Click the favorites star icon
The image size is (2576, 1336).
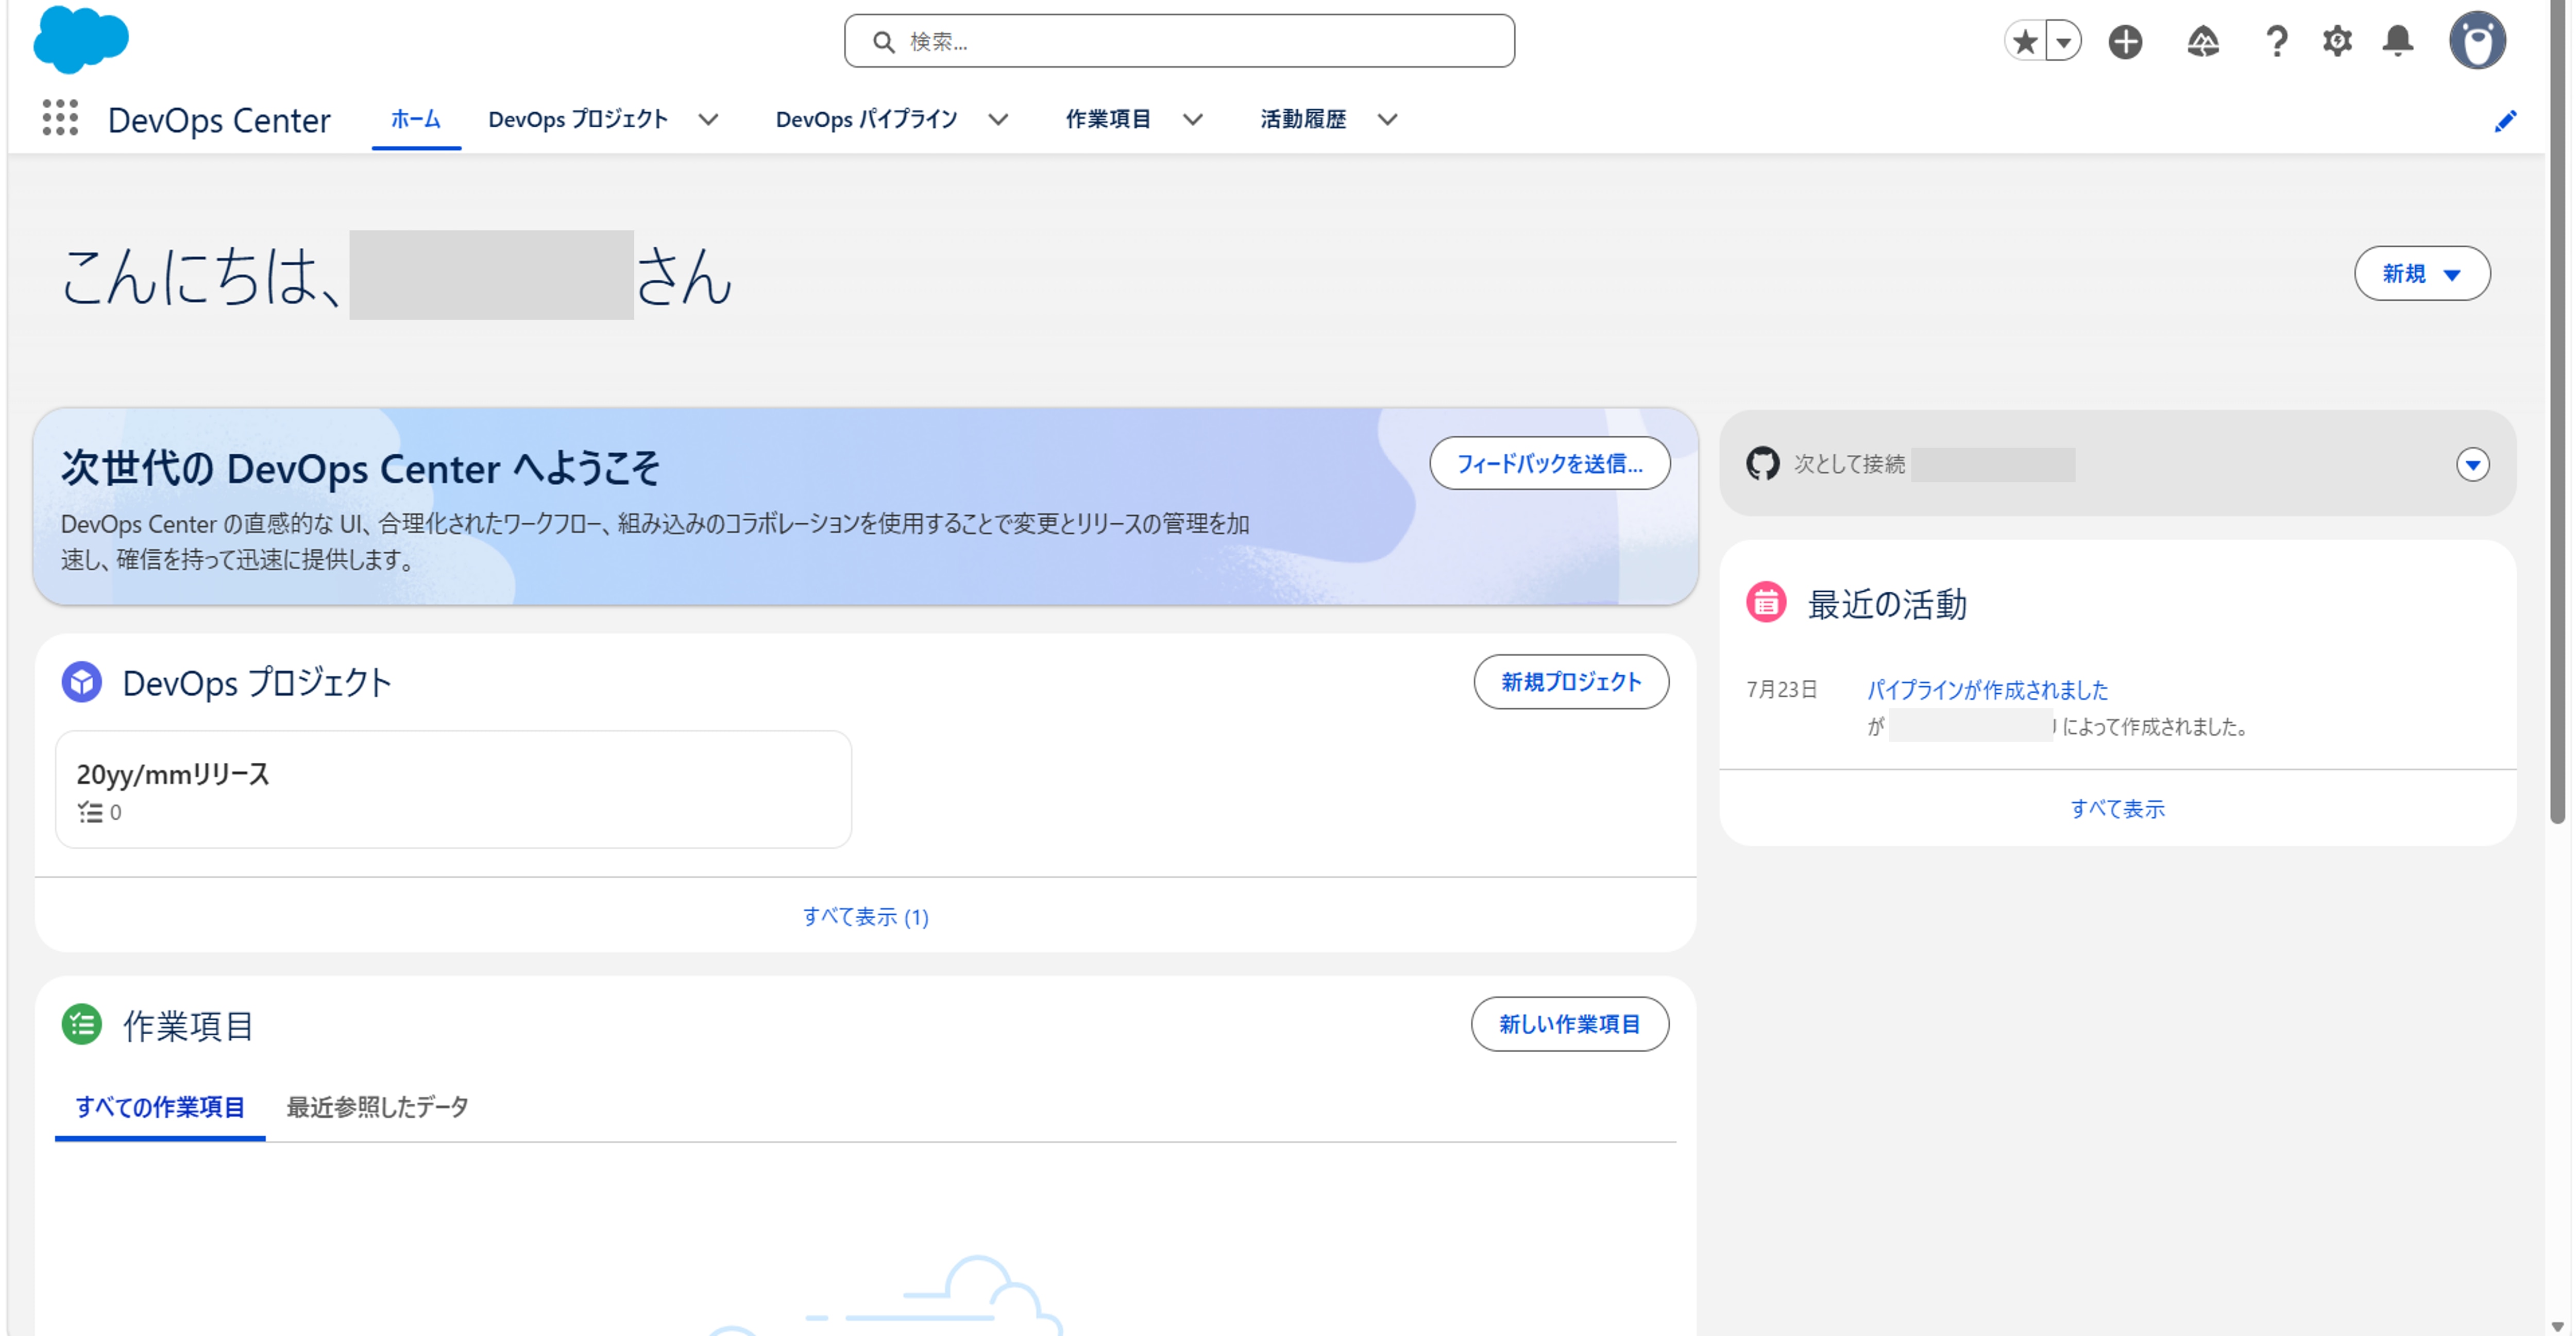click(x=2025, y=41)
